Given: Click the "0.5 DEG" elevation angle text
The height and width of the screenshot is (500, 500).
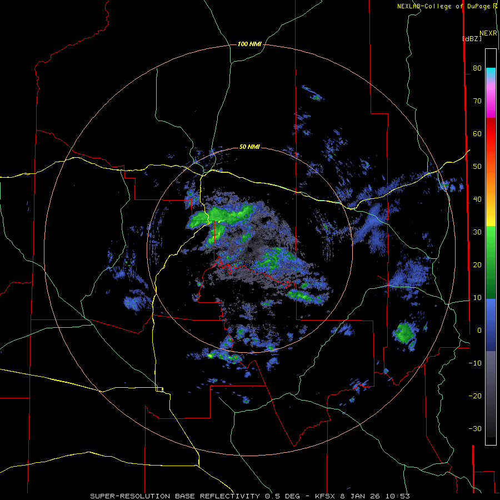Looking at the screenshot, I should pos(282,496).
